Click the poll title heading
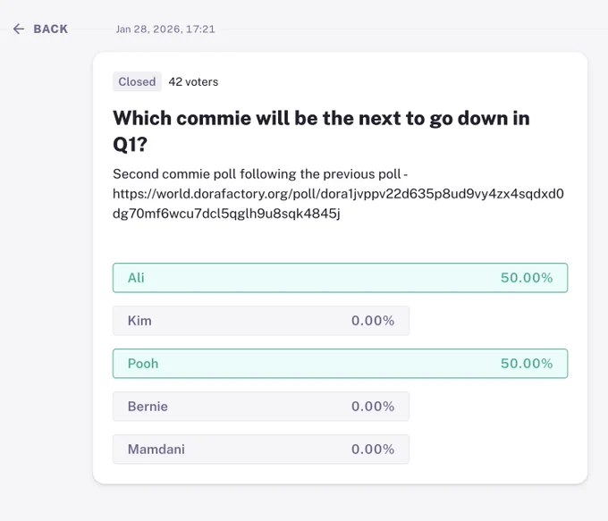Image resolution: width=608 pixels, height=521 pixels. point(321,131)
